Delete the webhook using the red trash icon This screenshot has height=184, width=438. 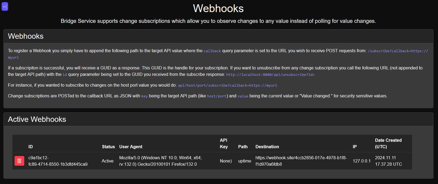point(19,161)
